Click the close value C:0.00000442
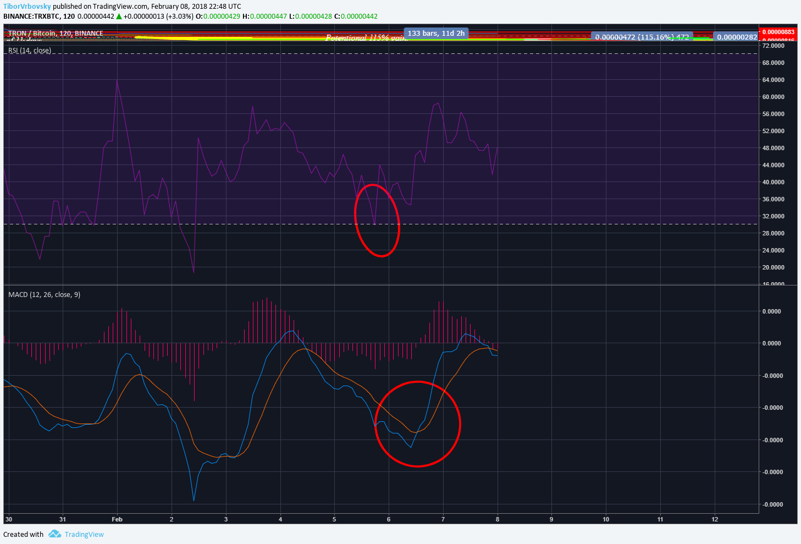The image size is (801, 544). pos(356,17)
